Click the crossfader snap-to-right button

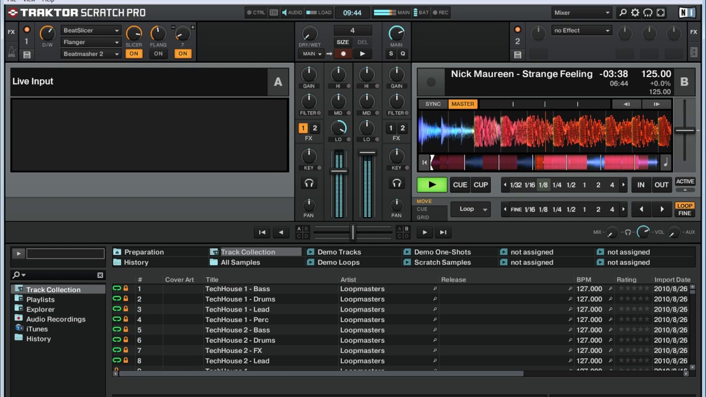[443, 232]
